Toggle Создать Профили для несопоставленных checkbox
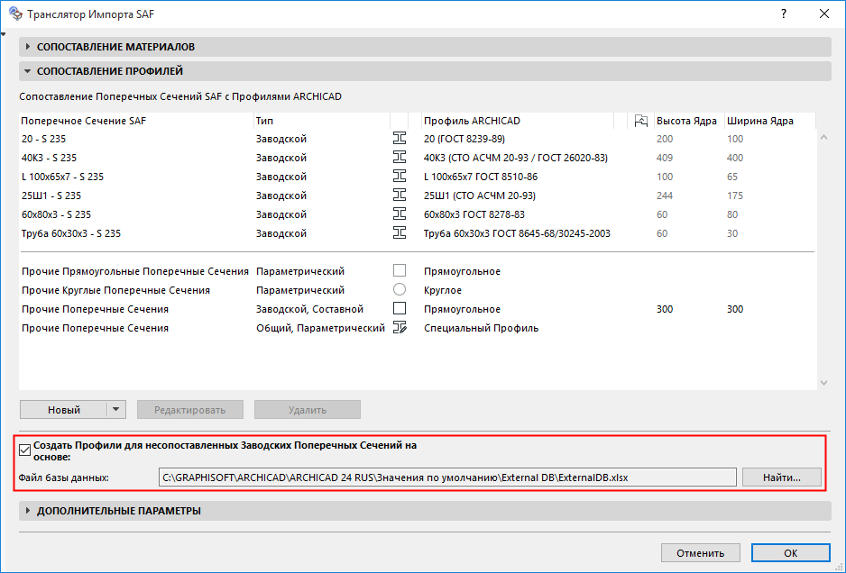Screen dimensions: 846x573 click(25, 450)
